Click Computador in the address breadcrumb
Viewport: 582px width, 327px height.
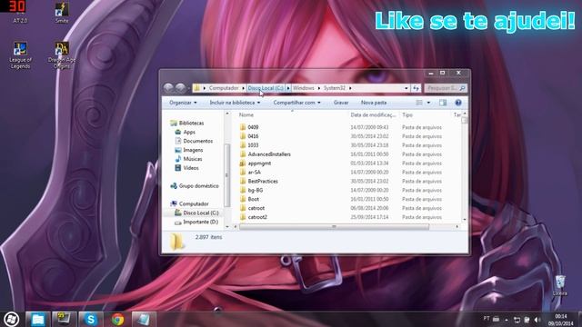(224, 88)
